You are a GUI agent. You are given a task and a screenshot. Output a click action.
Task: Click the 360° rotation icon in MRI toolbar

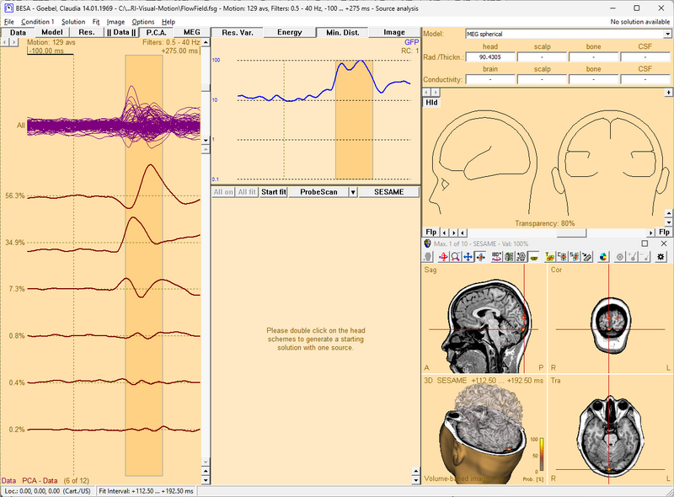(x=496, y=256)
